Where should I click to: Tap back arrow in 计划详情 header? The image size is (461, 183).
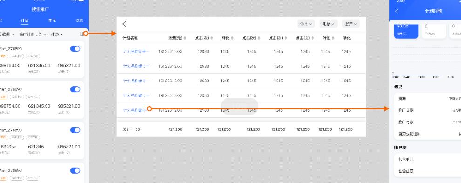point(397,11)
